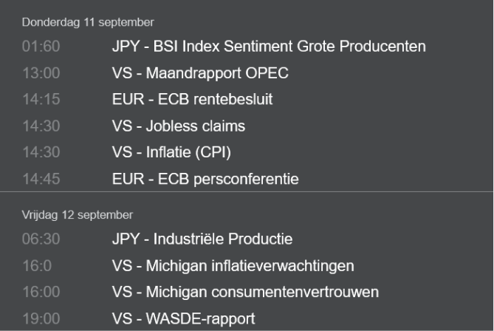Click the 14:15 time for ECB rentebesluit
Screen dimensions: 494x331
pyautogui.click(x=41, y=99)
